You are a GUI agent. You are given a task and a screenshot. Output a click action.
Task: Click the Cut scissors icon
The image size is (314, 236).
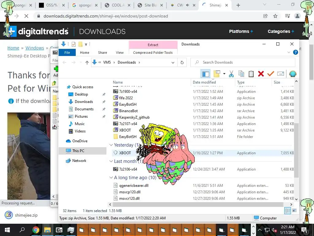point(231,74)
